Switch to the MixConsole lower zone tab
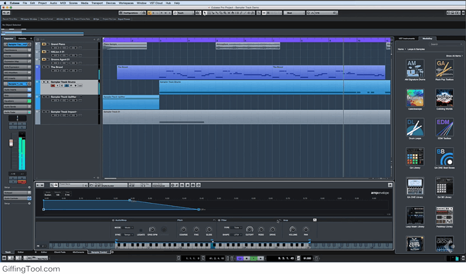The width and height of the screenshot is (466, 274). coord(79,252)
